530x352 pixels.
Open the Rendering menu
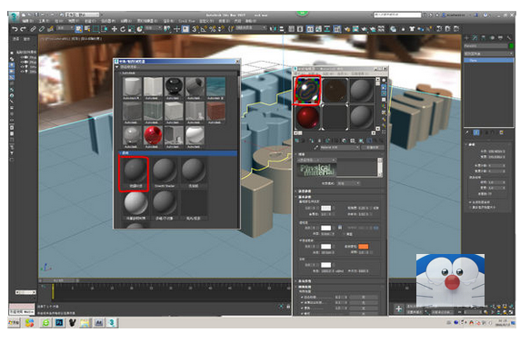click(168, 21)
